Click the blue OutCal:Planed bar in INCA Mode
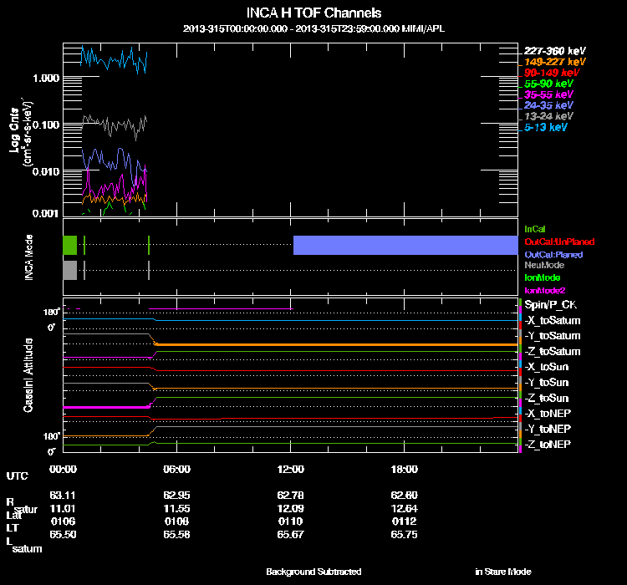The width and height of the screenshot is (627, 585). point(405,245)
